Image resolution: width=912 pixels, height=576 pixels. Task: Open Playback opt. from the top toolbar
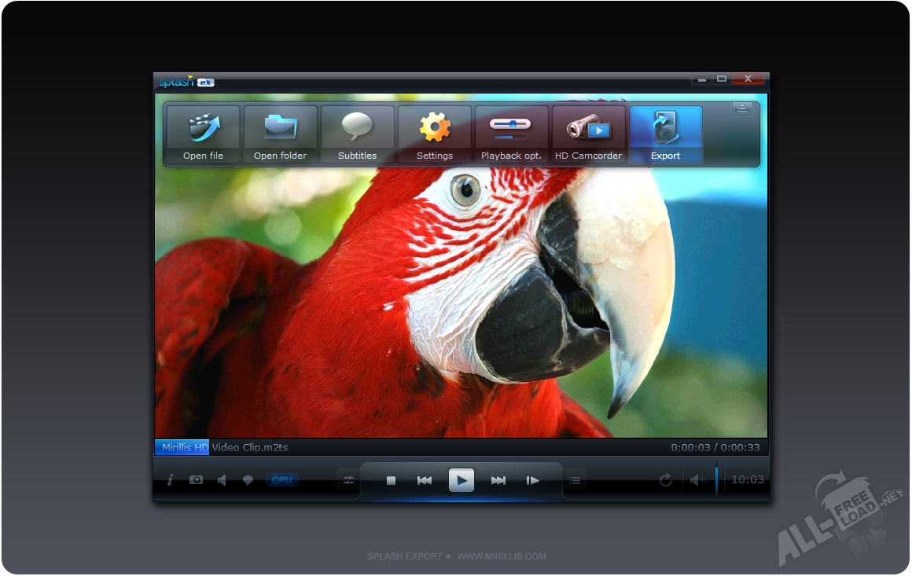tap(511, 128)
